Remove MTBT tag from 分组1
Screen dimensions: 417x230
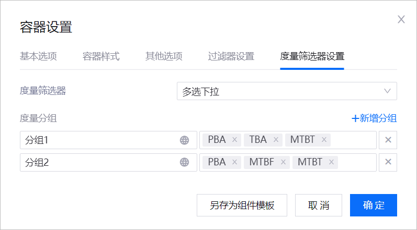(324, 140)
